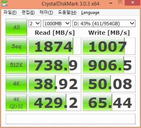Viewport: 141px width, 128px height.
Task: Click the 4K QD32 read result 429.2
Action: pyautogui.click(x=55, y=102)
